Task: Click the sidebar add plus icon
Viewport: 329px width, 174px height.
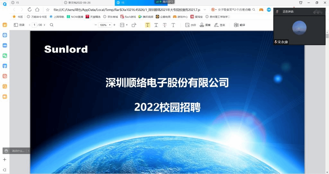Action: tap(4, 160)
